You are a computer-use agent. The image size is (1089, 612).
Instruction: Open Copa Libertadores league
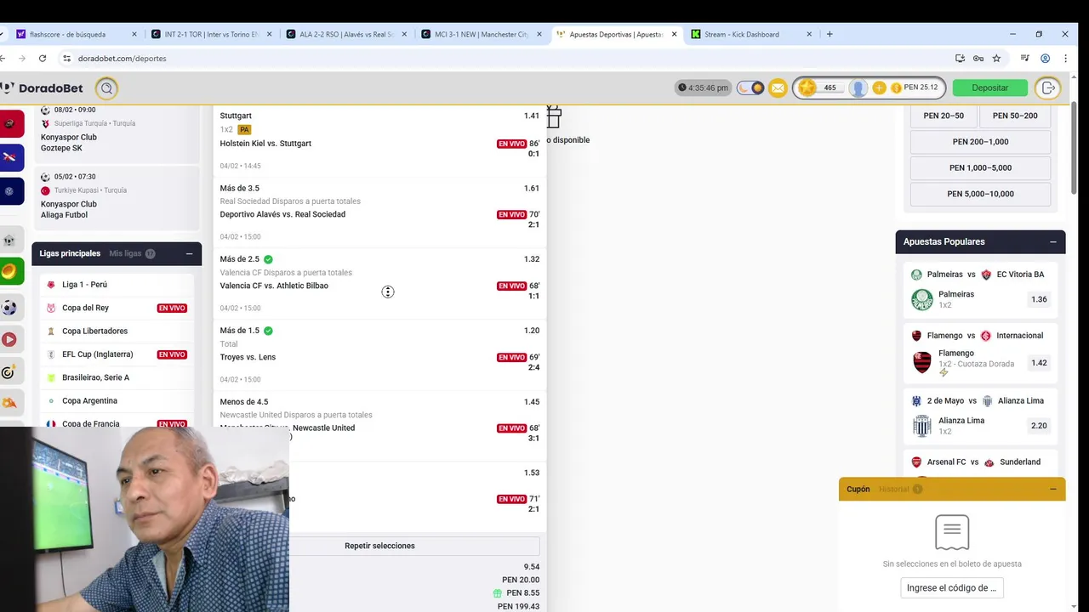(x=117, y=331)
